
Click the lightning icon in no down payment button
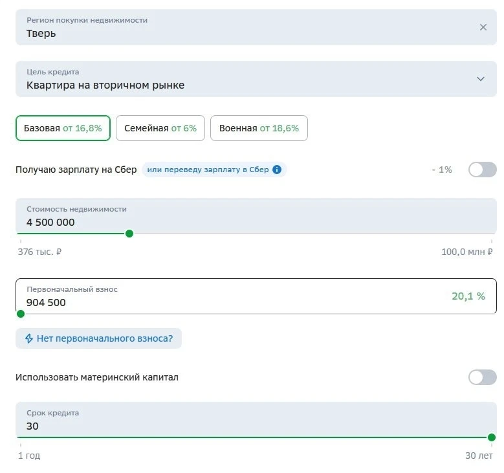click(x=29, y=338)
